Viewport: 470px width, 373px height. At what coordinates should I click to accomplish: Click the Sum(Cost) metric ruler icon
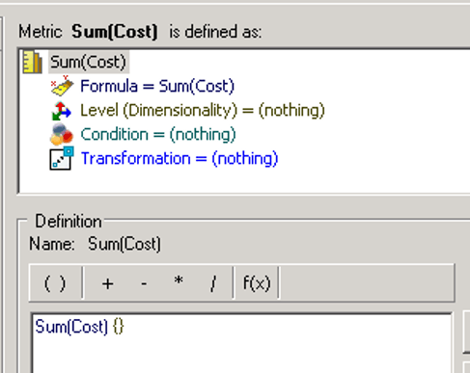point(33,62)
